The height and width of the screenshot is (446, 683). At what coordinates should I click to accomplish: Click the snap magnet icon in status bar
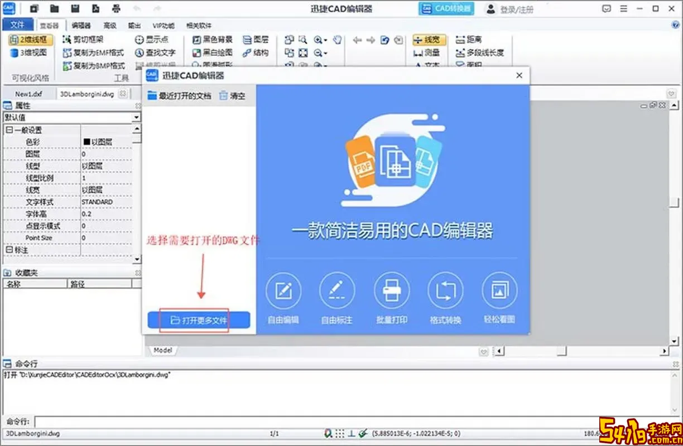pos(328,433)
